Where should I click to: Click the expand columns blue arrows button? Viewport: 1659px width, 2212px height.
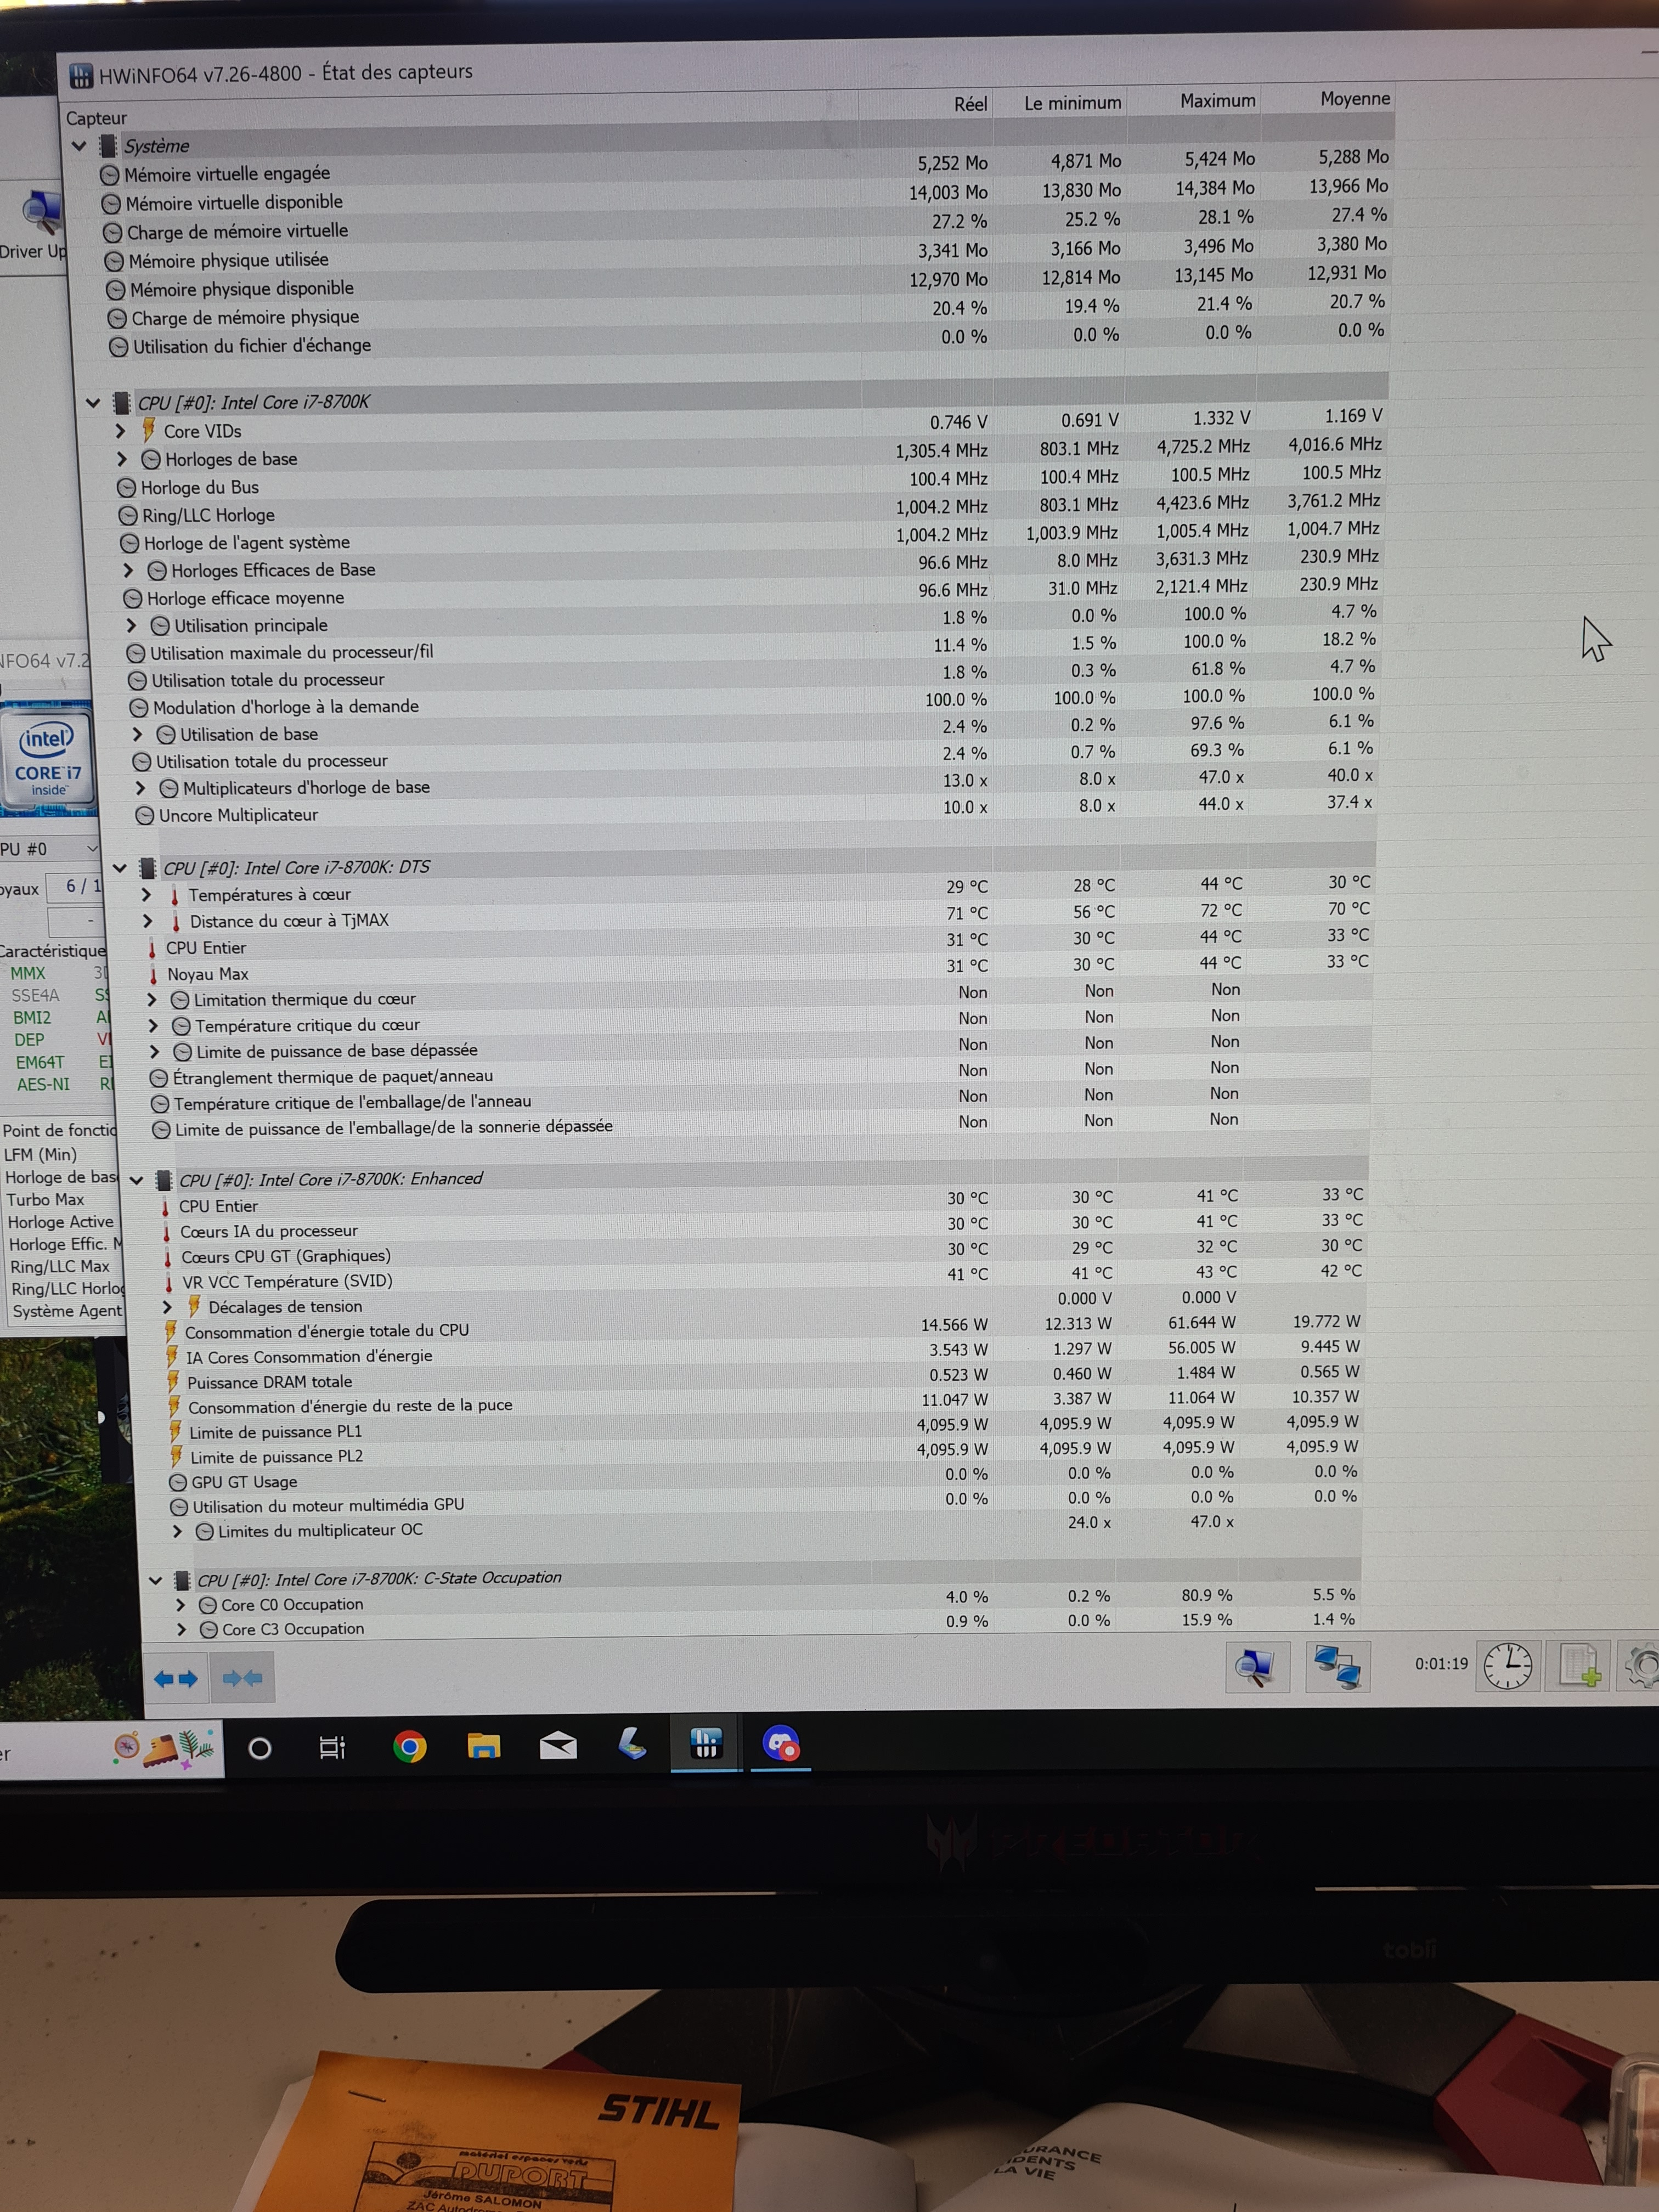(176, 1679)
